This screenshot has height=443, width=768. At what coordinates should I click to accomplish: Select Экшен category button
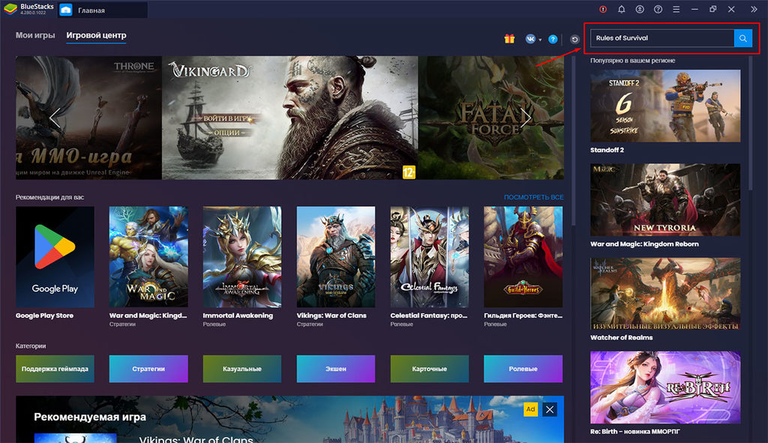pyautogui.click(x=336, y=369)
